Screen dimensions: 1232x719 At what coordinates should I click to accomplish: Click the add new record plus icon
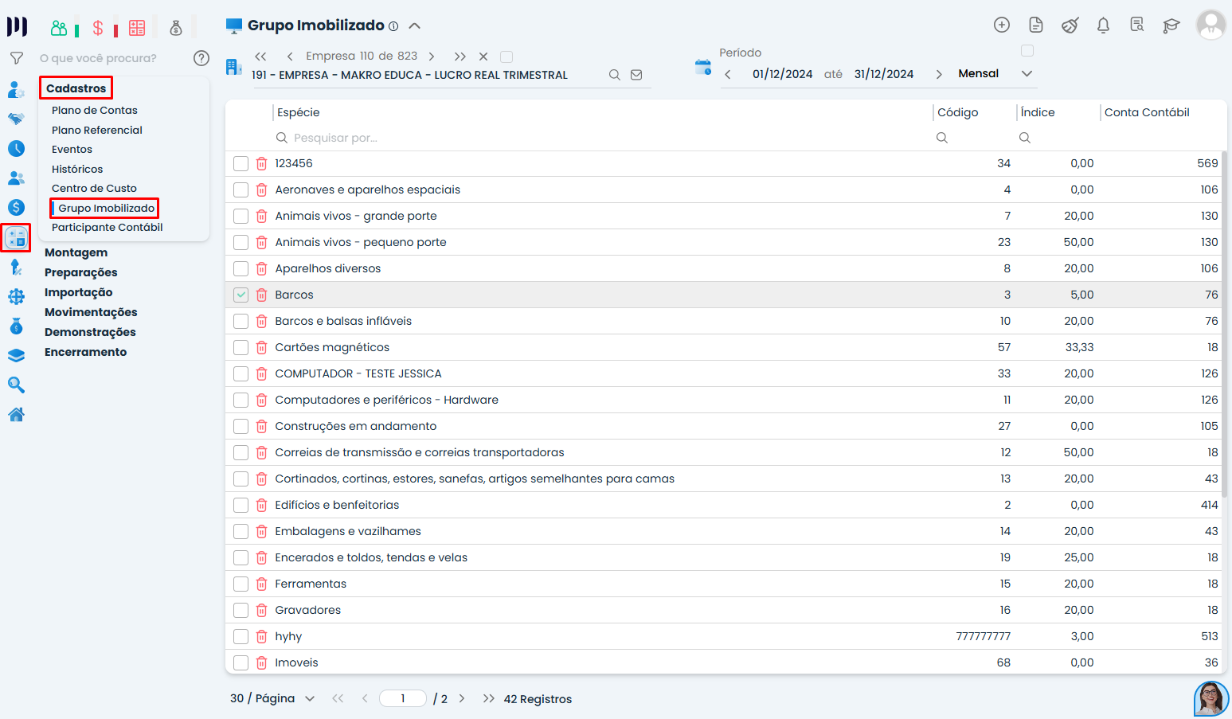point(1002,25)
